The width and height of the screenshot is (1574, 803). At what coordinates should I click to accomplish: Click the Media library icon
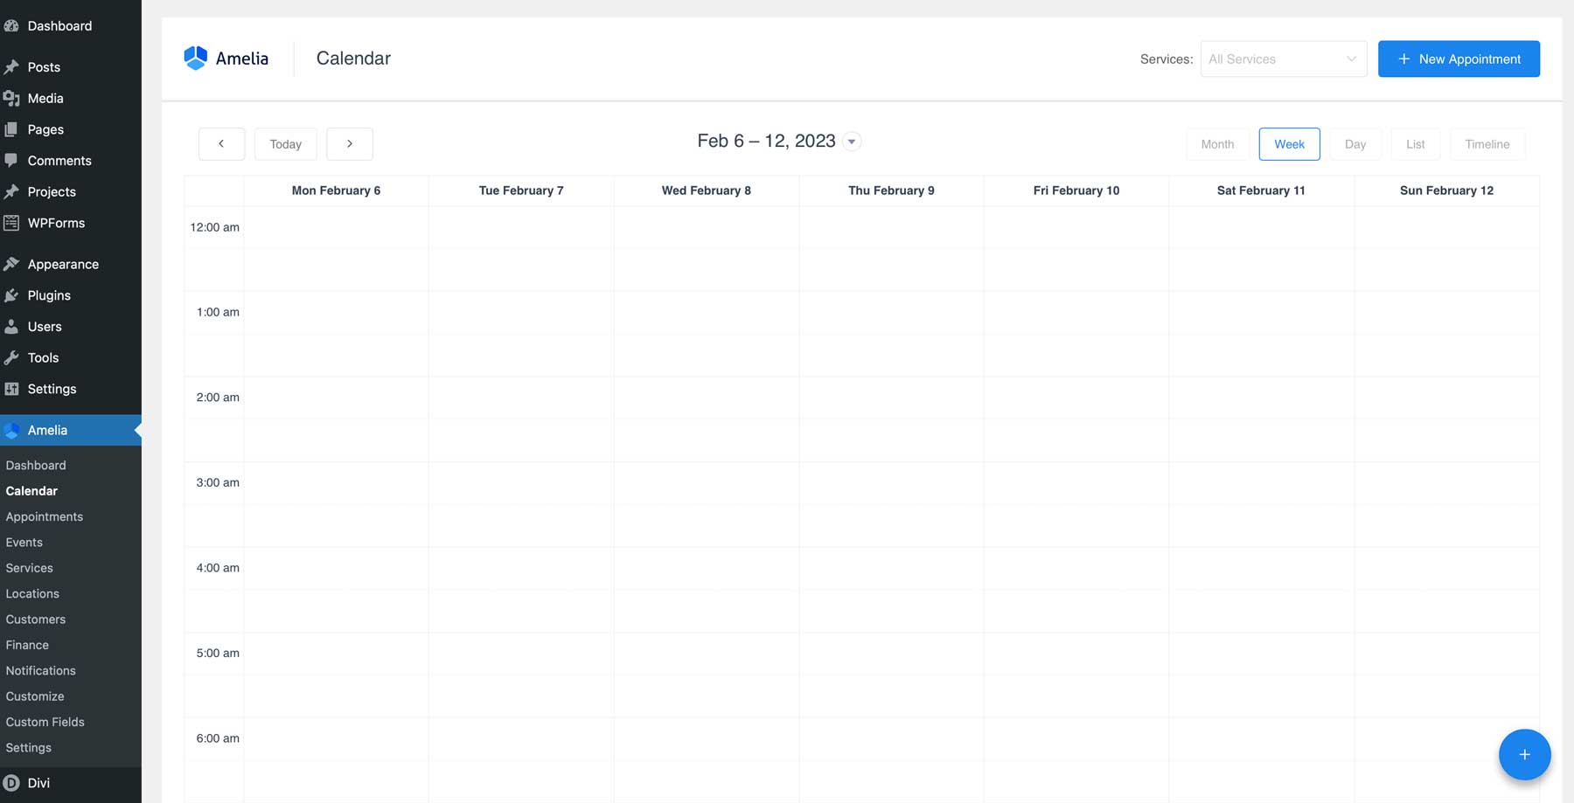point(12,98)
